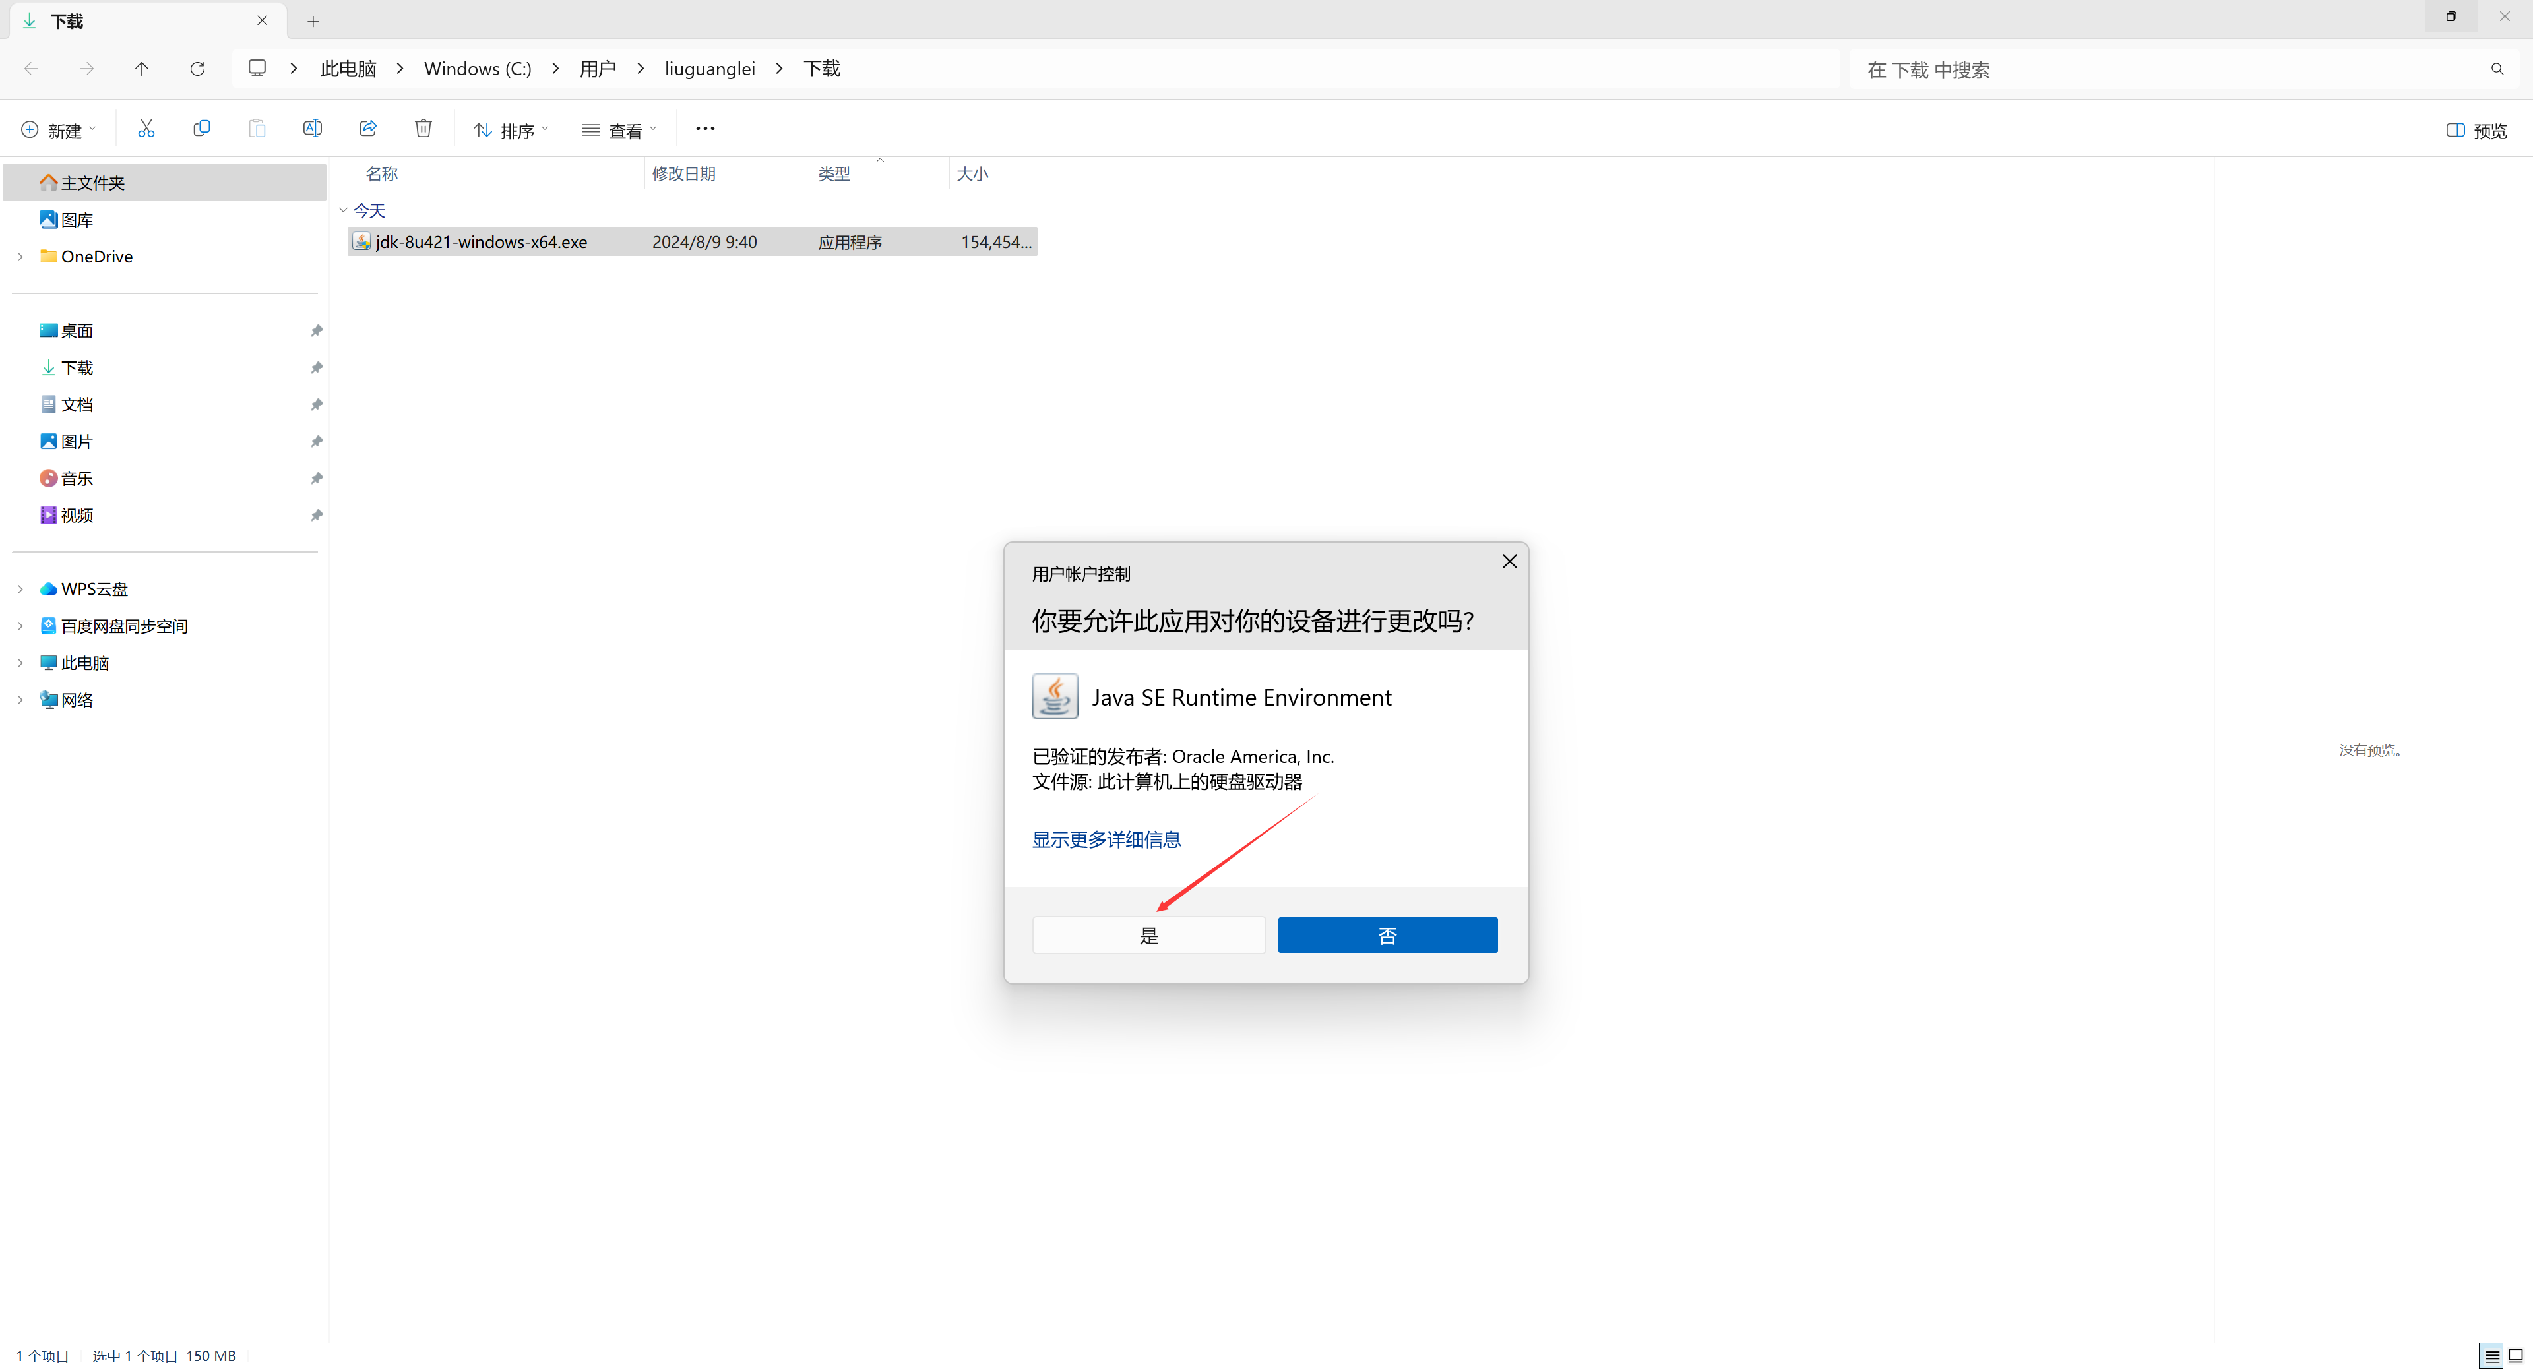2533x1369 pixels.
Task: Click the Refresh icon near address bar
Action: [198, 69]
